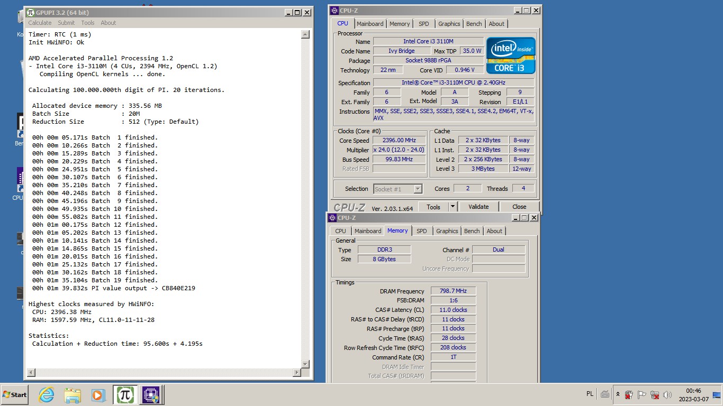The height and width of the screenshot is (406, 723).
Task: Select Mainboard tab in top CPU-Z window
Action: coord(370,24)
